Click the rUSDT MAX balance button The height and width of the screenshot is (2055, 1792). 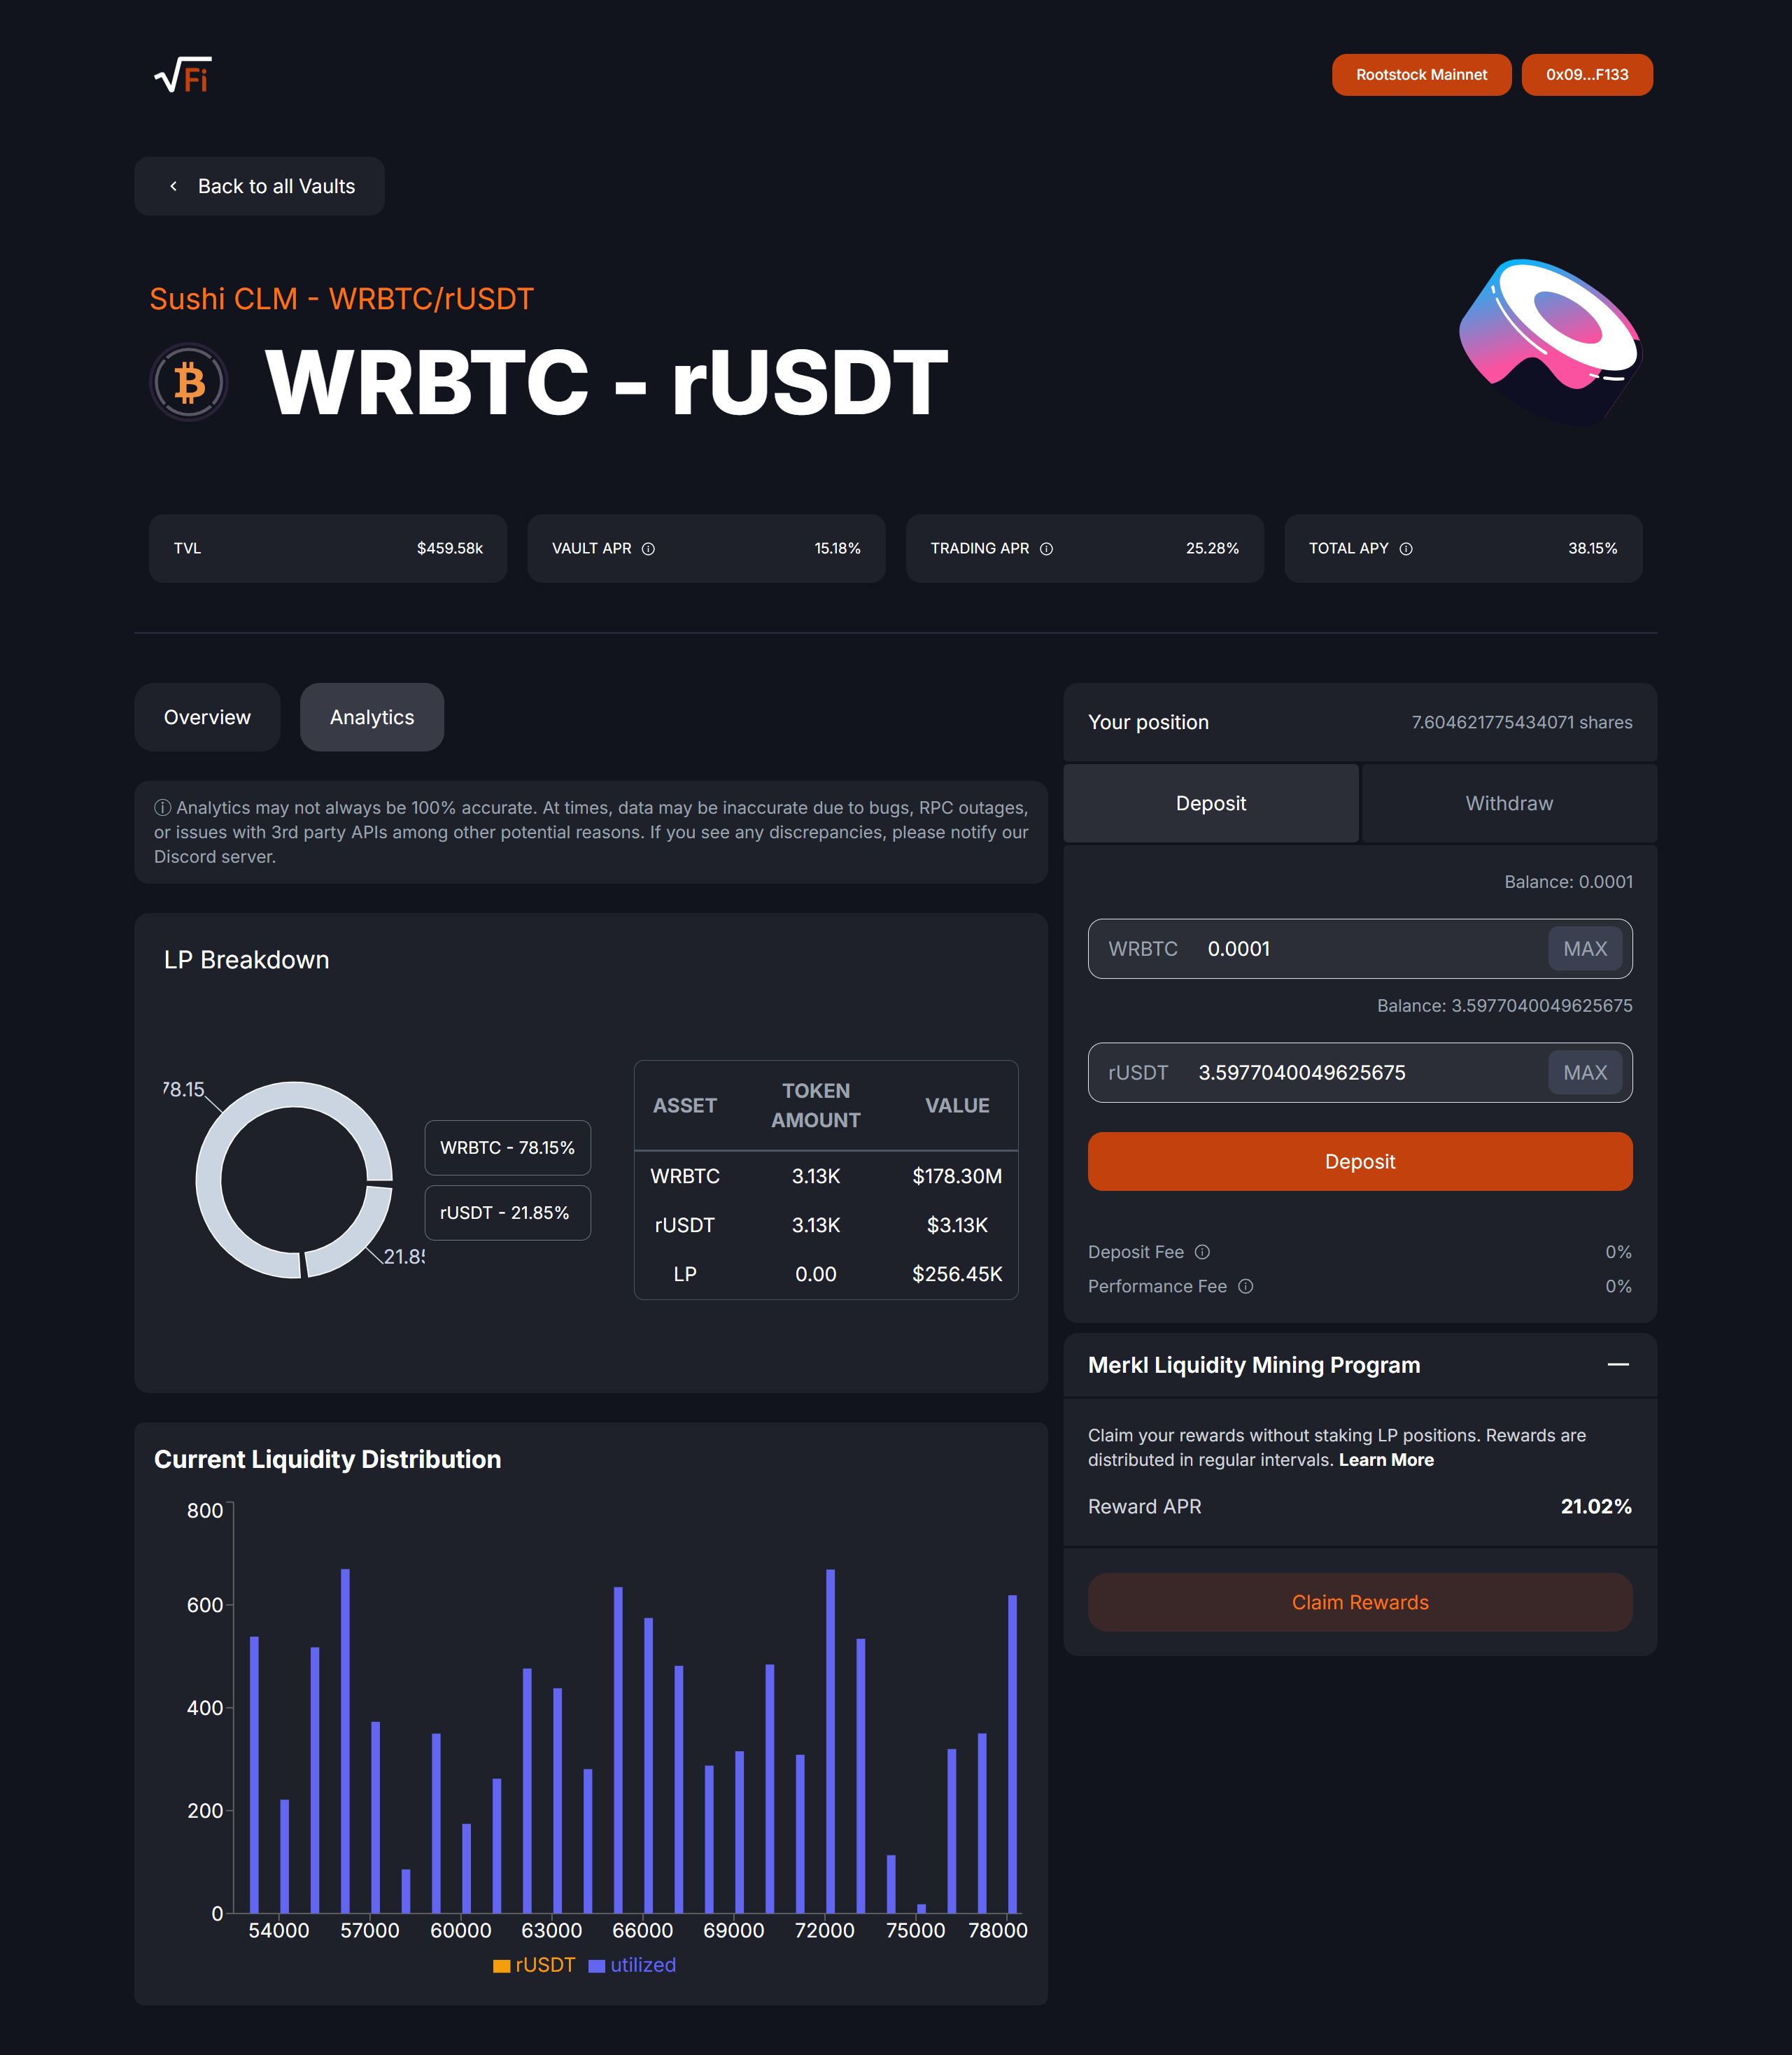click(x=1586, y=1071)
